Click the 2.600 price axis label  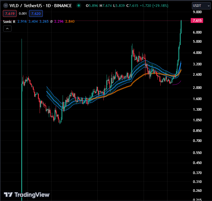[x=197, y=75]
